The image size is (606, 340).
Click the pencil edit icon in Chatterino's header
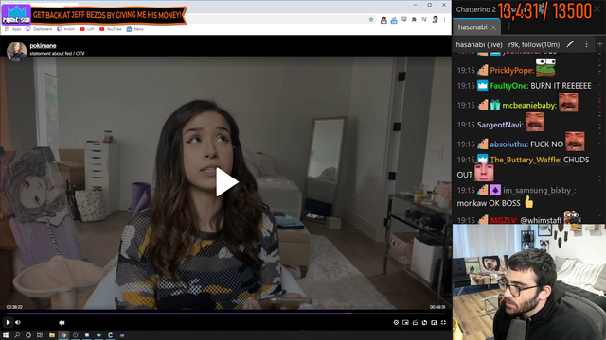(x=570, y=44)
